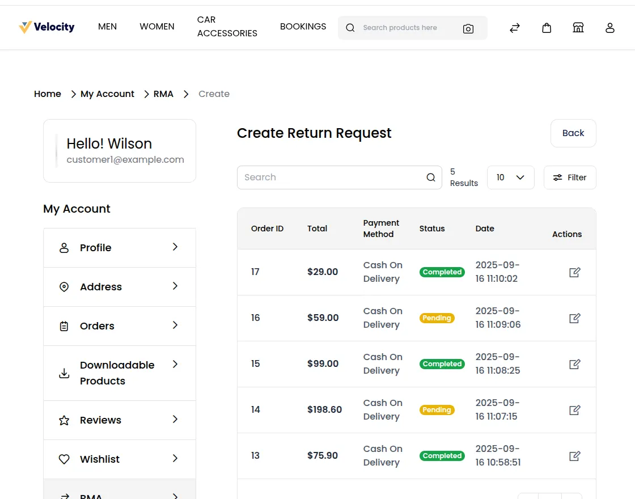Click the compare arrows icon in header
This screenshot has height=499, width=635.
[515, 27]
